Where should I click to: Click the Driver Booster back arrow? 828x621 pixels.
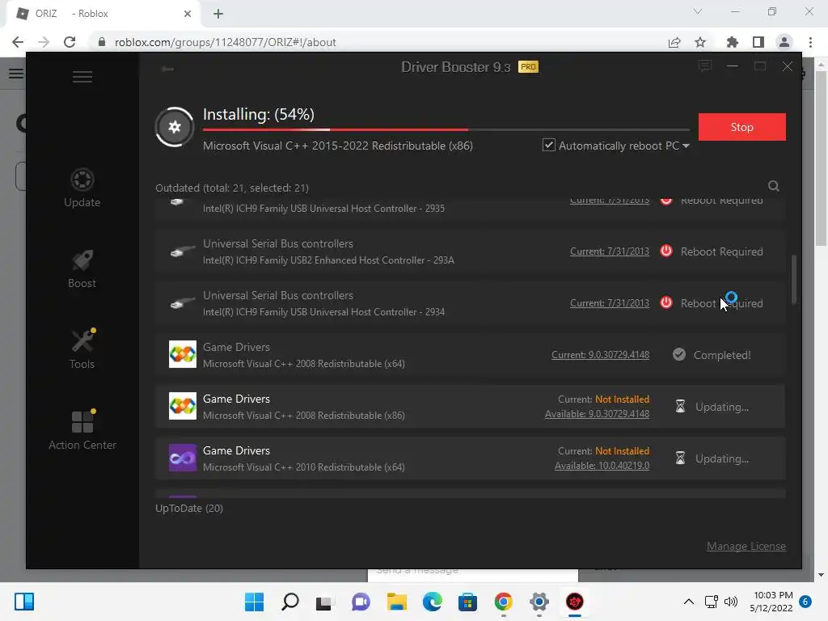coord(168,69)
